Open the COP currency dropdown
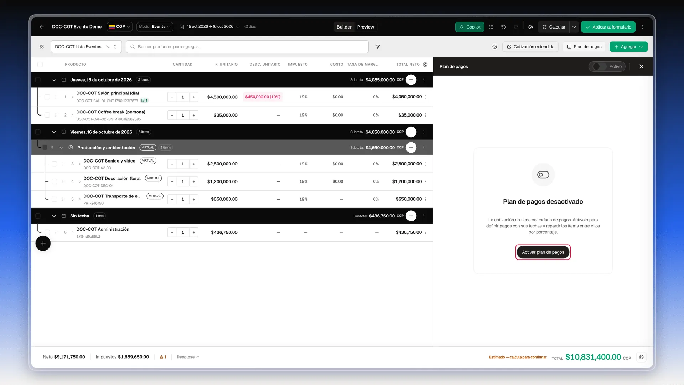Image resolution: width=684 pixels, height=385 pixels. click(120, 27)
